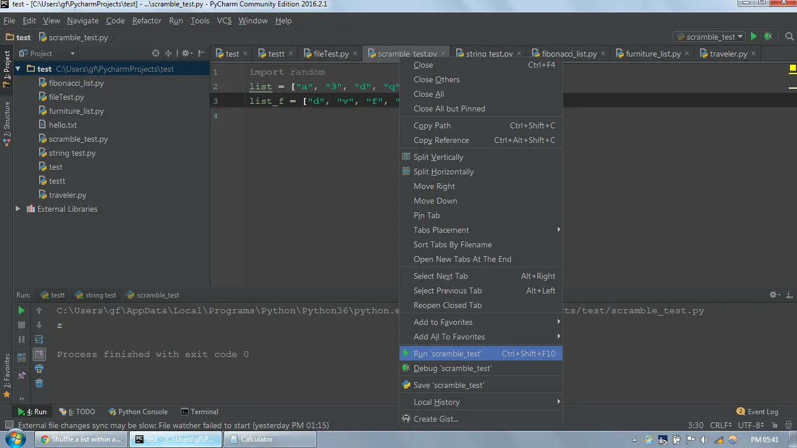Rerun the program with the green Run arrow

click(x=21, y=311)
